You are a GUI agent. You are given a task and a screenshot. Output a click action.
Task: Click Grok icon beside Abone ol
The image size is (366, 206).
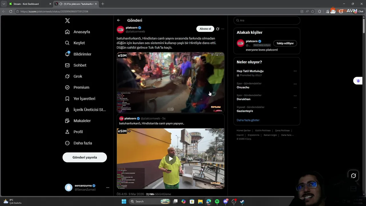click(x=218, y=29)
